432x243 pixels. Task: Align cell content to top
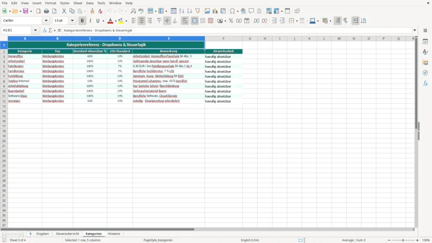coord(159,21)
